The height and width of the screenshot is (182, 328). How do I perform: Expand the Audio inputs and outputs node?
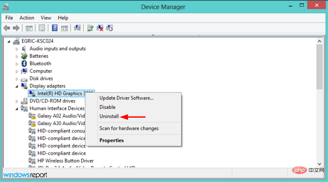[x=17, y=49]
